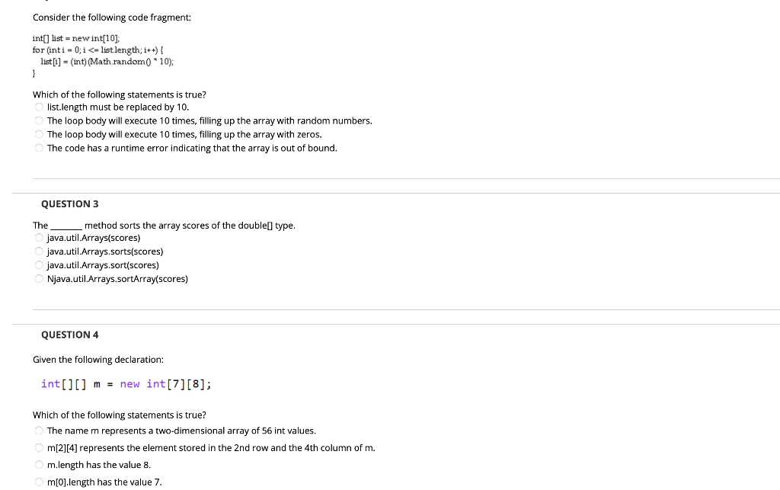Select 'two-dimensional array of 56 int values' option
The width and height of the screenshot is (780, 490).
[38, 430]
